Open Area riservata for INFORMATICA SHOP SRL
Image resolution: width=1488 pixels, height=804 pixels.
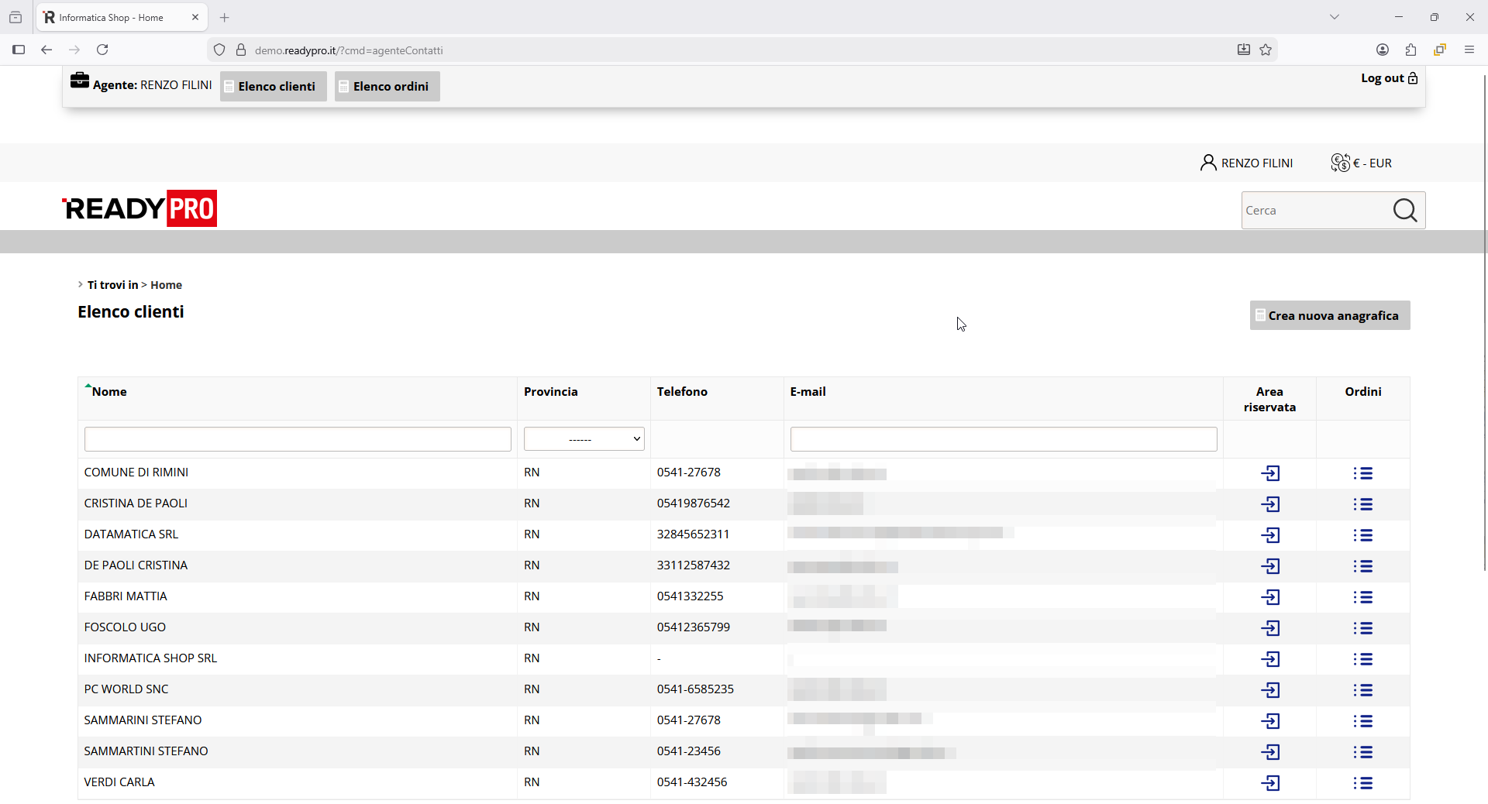(x=1270, y=659)
